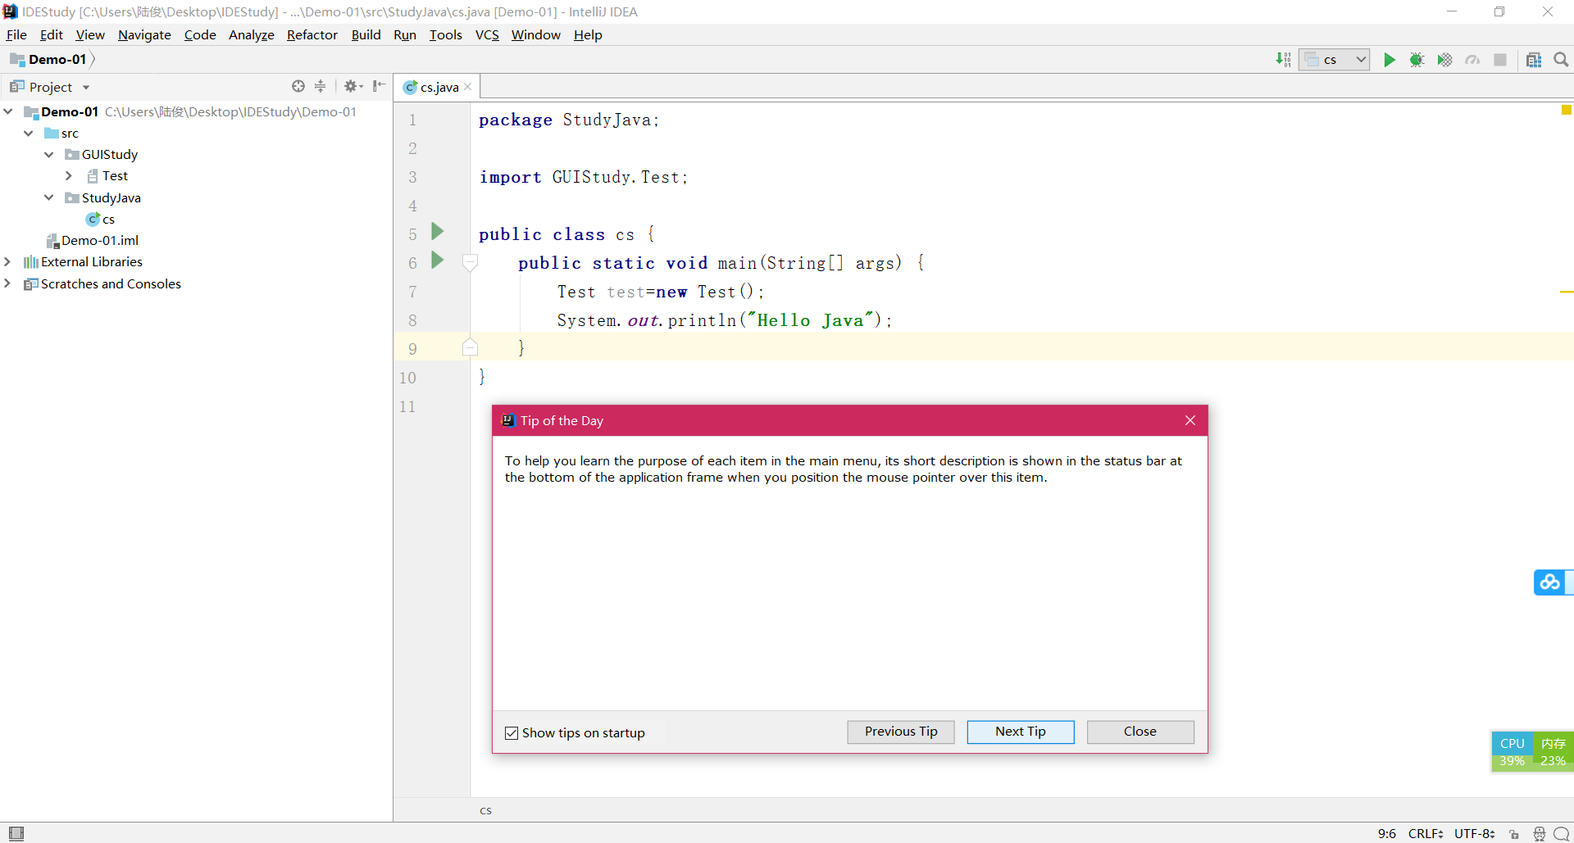Click the Demo-01 breadcrumb in navigation bar
1574x843 pixels.
[50, 59]
